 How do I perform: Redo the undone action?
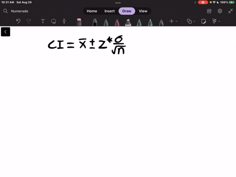(29, 21)
